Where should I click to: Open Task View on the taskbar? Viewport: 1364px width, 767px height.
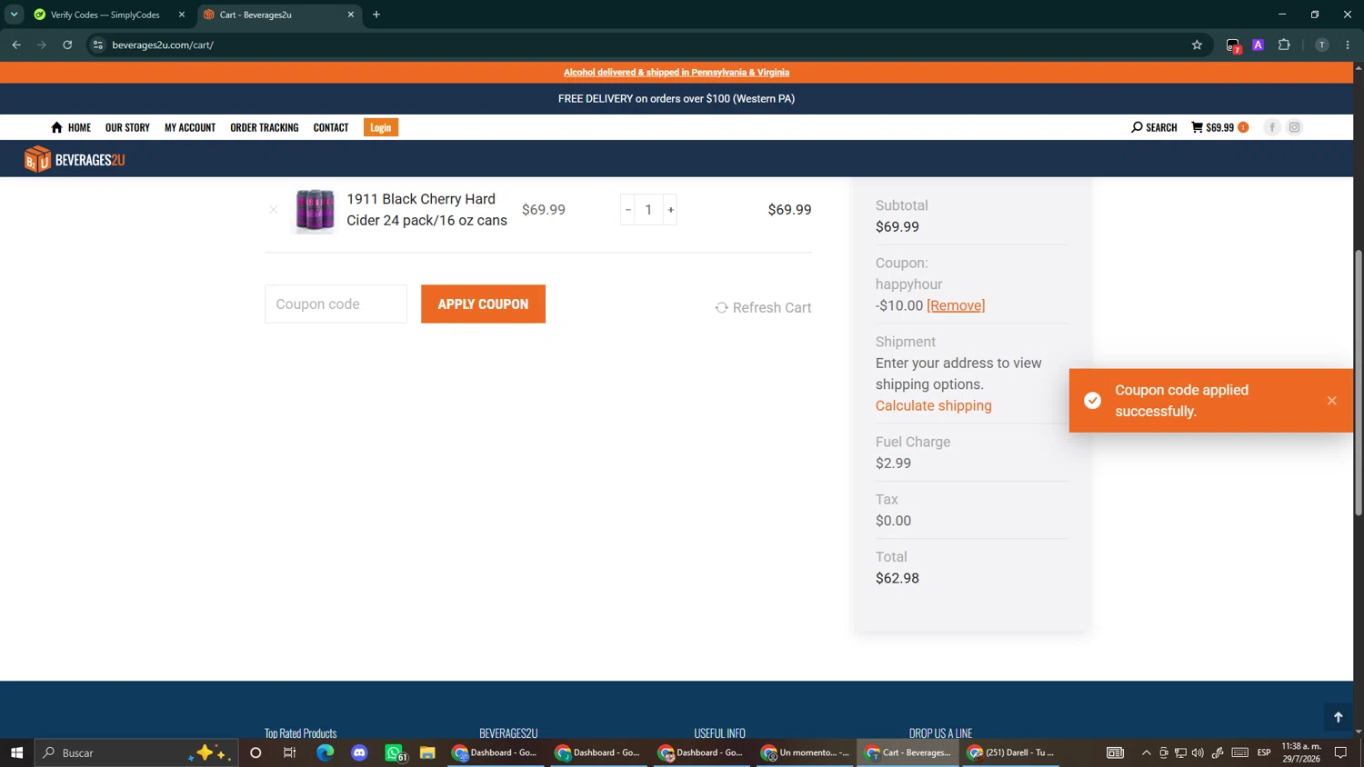coord(290,752)
